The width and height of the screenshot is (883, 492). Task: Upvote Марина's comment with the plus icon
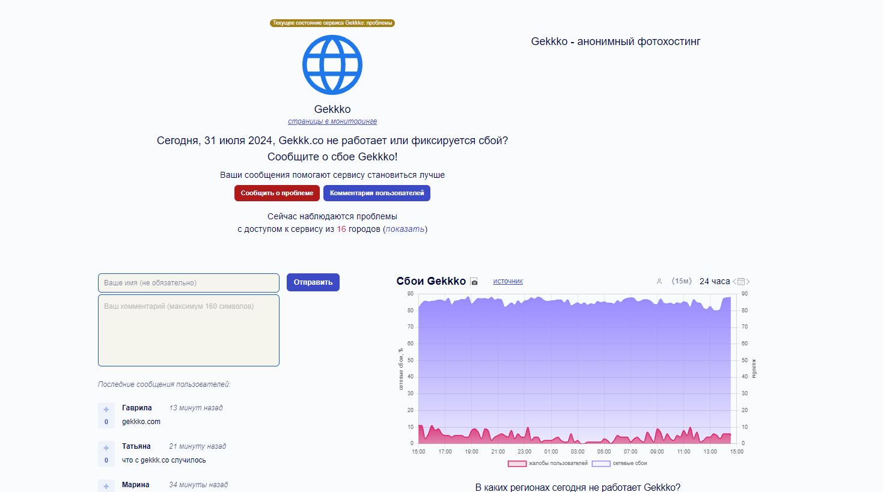click(x=106, y=486)
